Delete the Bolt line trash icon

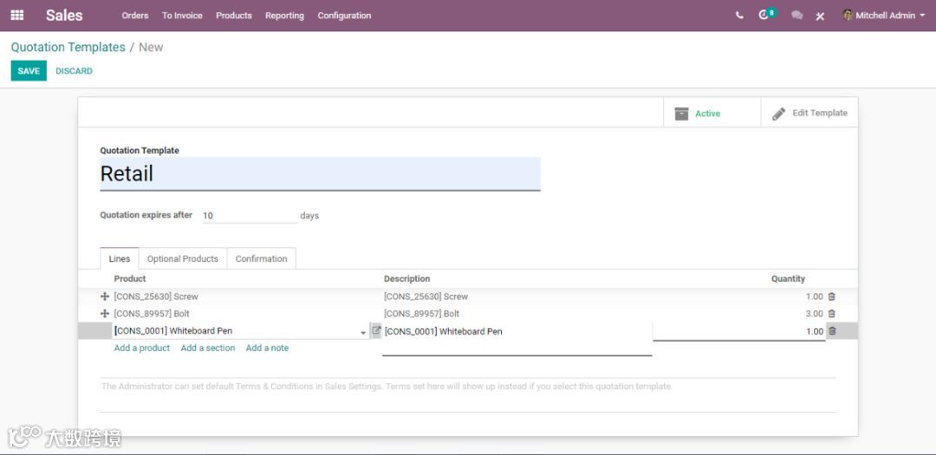(831, 314)
